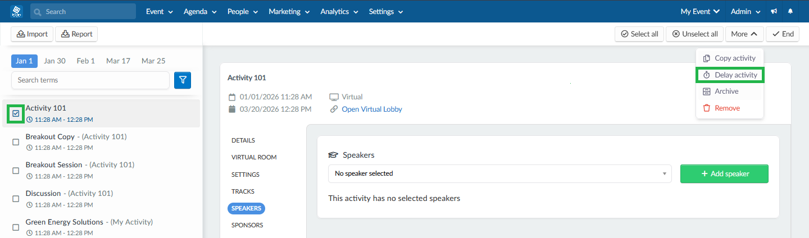Click the magnifier icon in top search bar
This screenshot has width=809, height=238.
coord(38,12)
